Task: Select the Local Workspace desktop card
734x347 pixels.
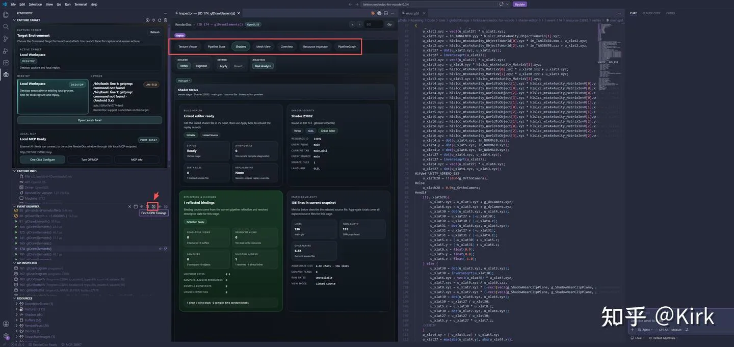Action: coord(53,97)
